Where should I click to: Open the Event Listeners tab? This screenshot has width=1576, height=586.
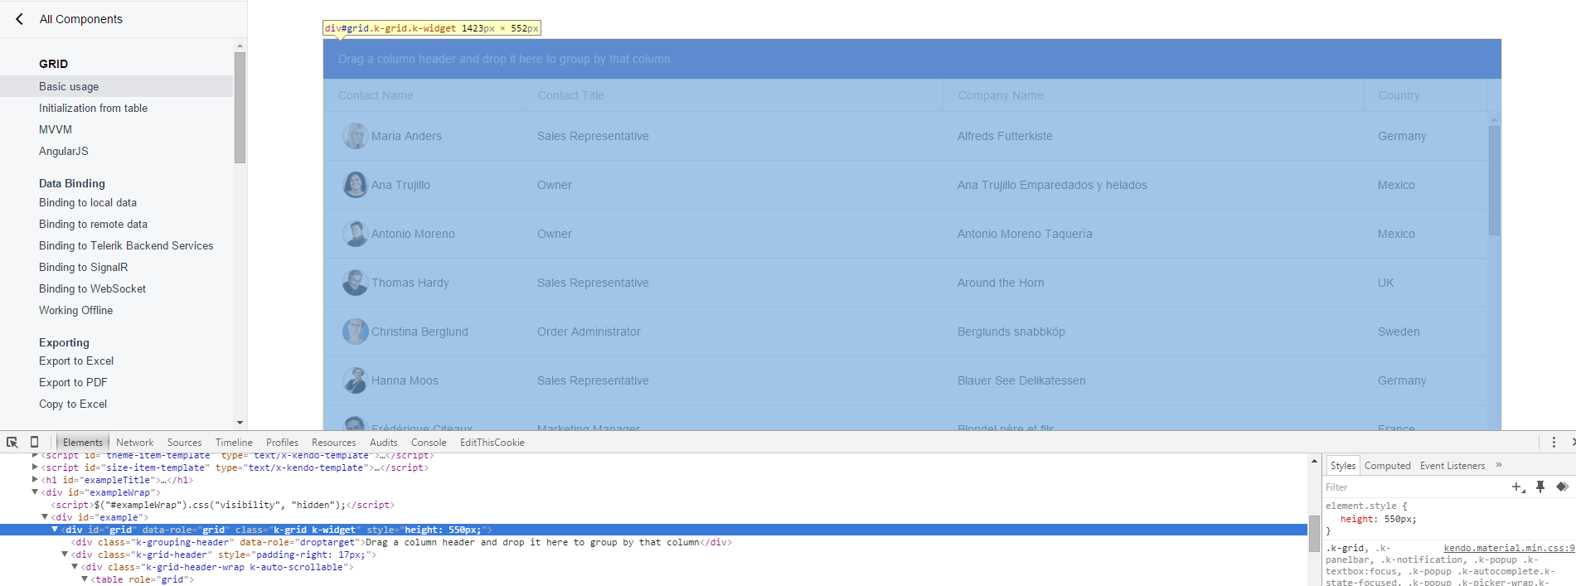coord(1452,466)
